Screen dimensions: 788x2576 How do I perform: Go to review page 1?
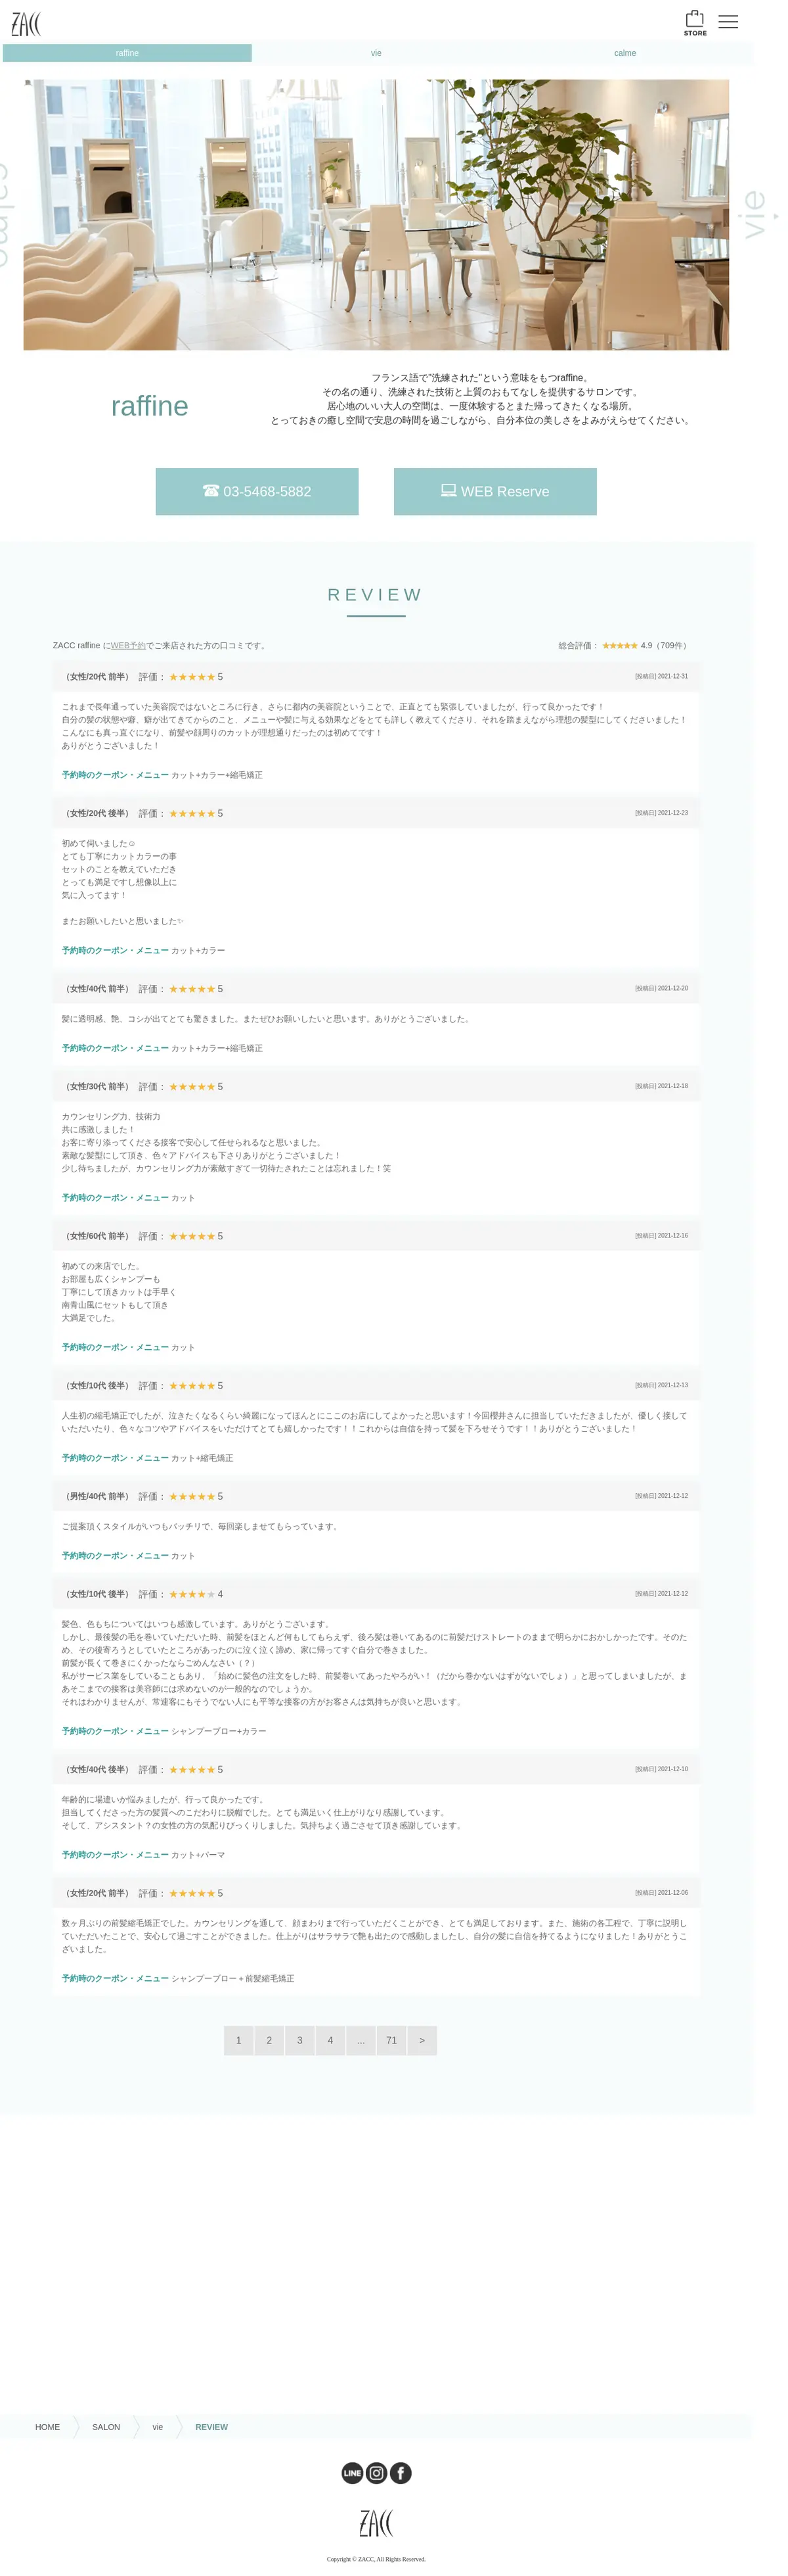(x=238, y=2040)
